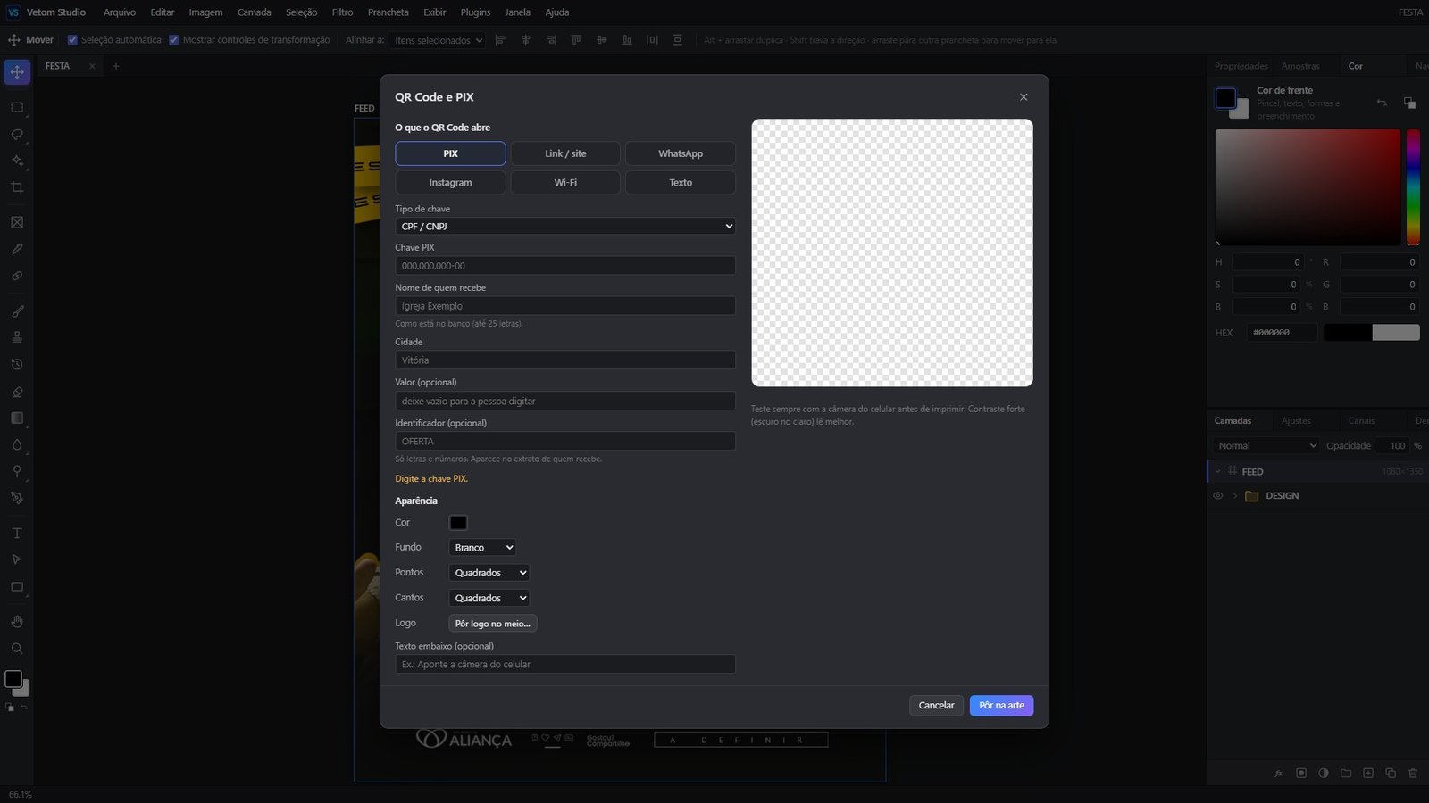Hide the DESIGN folder layer
Viewport: 1429px width, 803px height.
pyautogui.click(x=1217, y=496)
